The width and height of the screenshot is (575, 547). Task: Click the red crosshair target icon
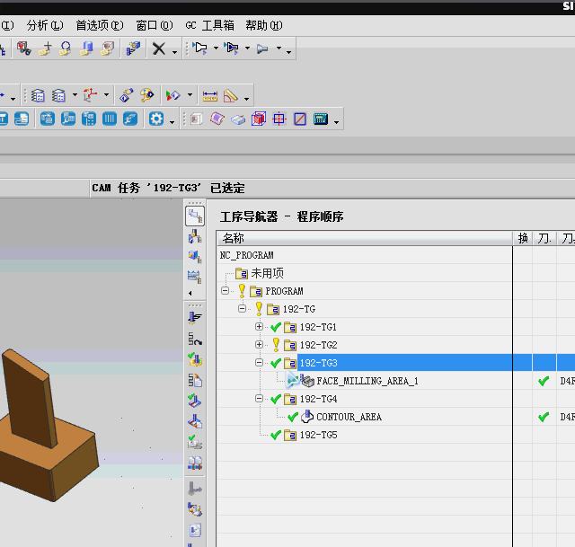point(279,119)
